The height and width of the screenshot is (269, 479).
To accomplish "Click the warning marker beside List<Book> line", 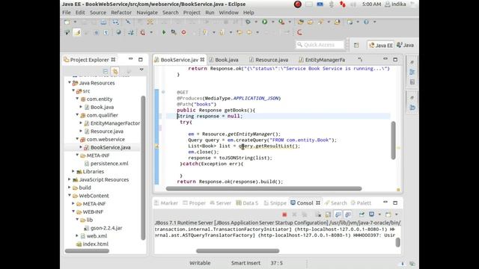I will coord(156,146).
